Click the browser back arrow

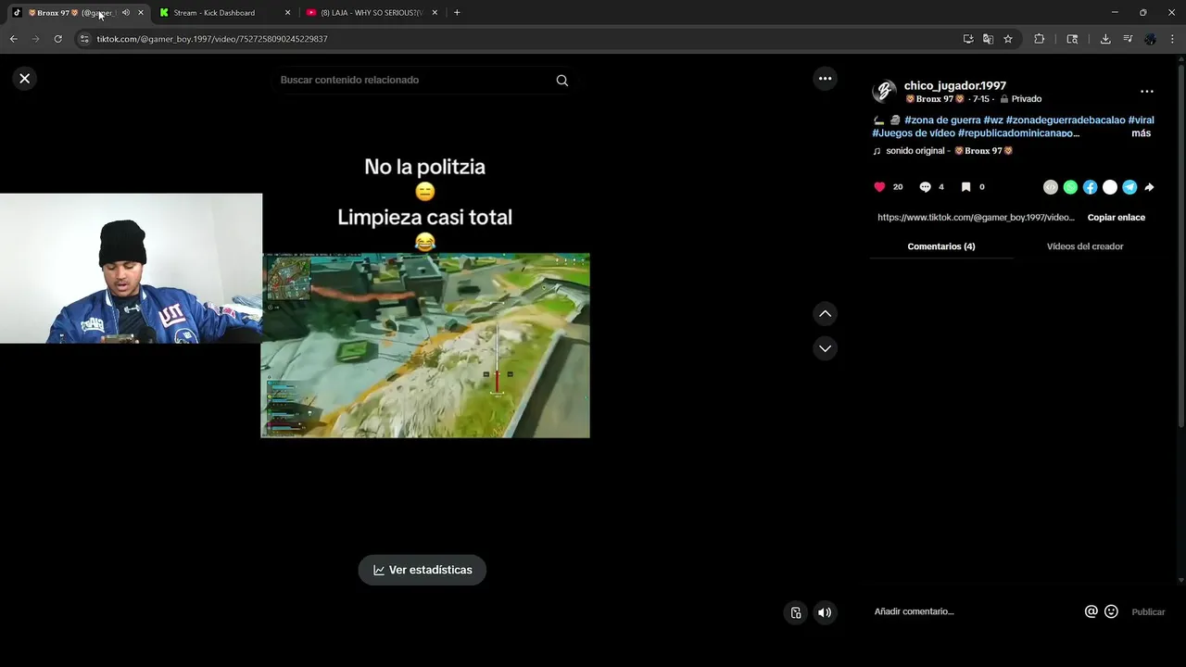(13, 39)
